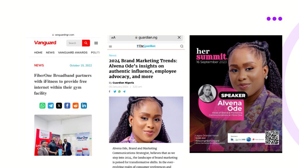
Task: Tap the AA text size control
Action: pos(113,38)
